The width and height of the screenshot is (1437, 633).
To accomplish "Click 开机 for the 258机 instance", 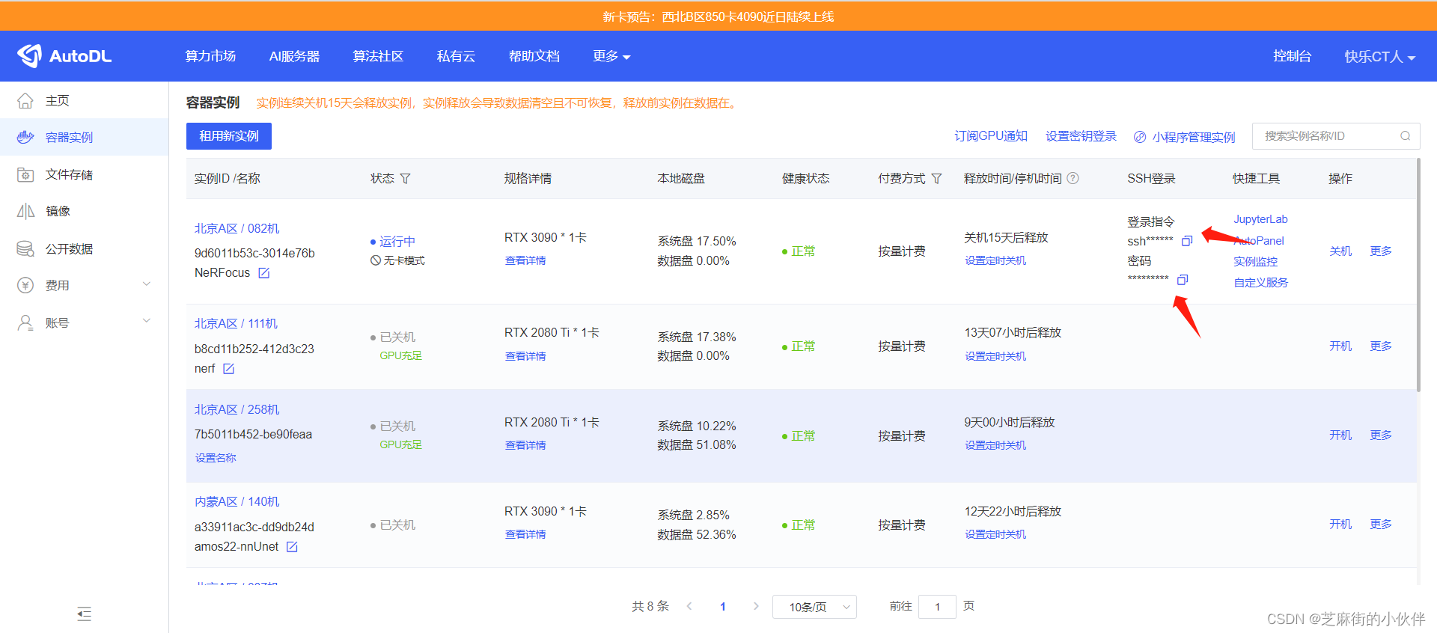I will point(1340,435).
